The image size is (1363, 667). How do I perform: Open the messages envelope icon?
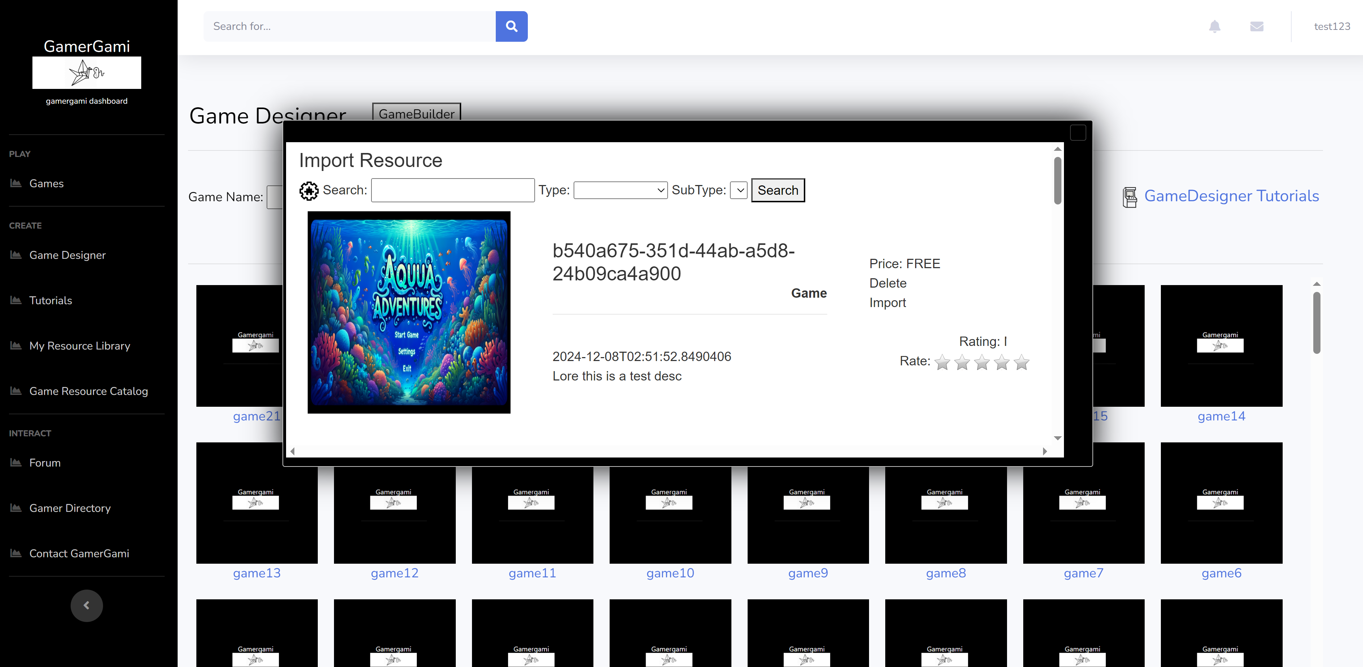(x=1257, y=26)
